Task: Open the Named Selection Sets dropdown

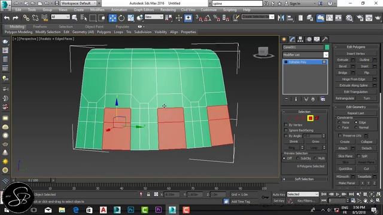Action: 258,17
